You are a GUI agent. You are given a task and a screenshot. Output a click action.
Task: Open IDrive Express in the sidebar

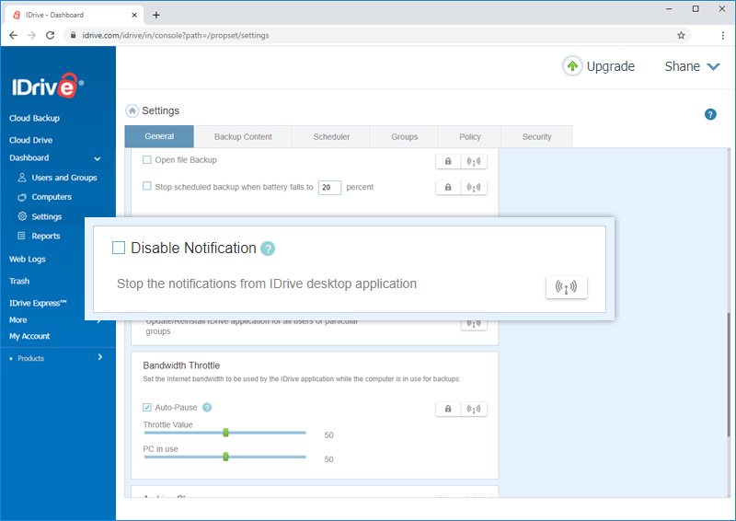38,303
